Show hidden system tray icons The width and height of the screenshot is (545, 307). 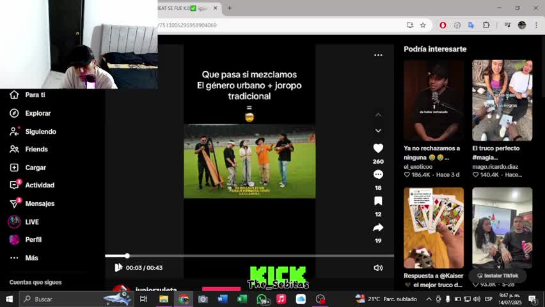pos(429,299)
